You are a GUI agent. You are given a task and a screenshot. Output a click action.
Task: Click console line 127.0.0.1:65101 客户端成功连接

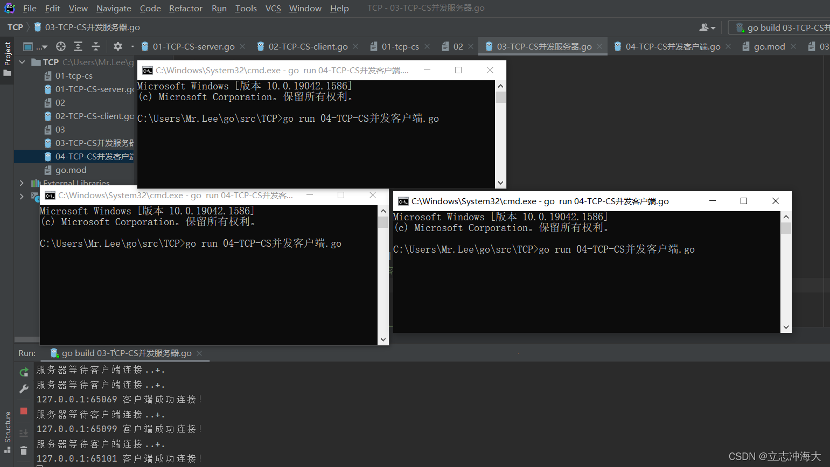click(119, 459)
